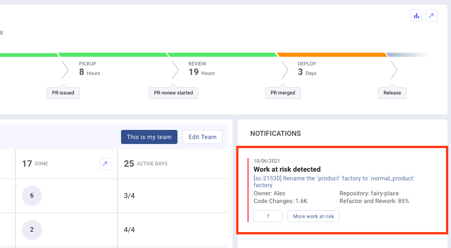Select the done count circle showing 2
The height and width of the screenshot is (248, 451).
(32, 230)
